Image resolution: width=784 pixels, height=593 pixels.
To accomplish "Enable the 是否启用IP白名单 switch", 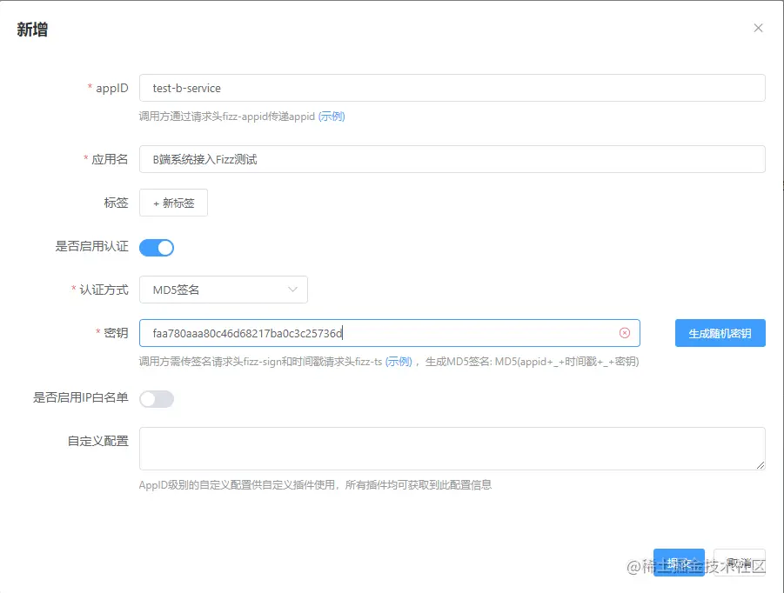I will click(x=156, y=398).
